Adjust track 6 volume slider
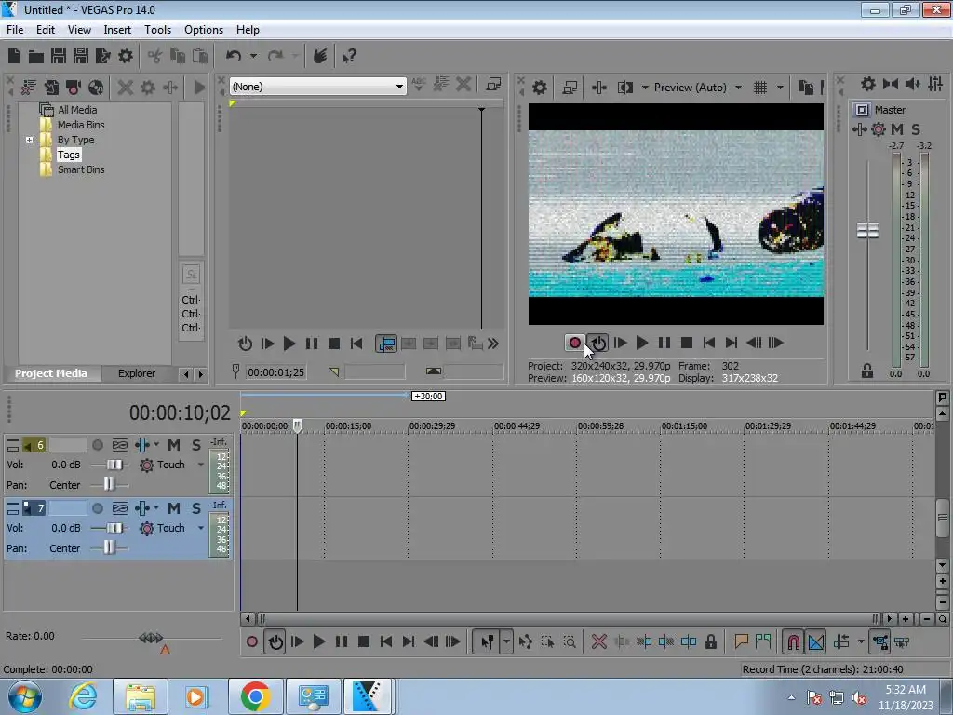The height and width of the screenshot is (715, 953). (114, 465)
